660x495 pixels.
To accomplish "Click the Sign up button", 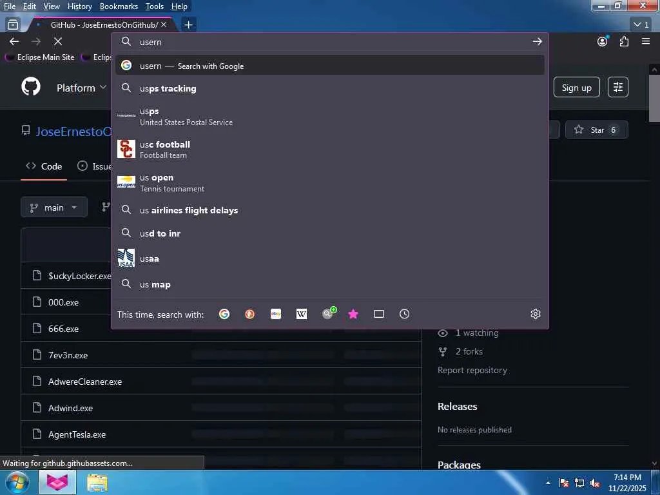I will click(576, 88).
